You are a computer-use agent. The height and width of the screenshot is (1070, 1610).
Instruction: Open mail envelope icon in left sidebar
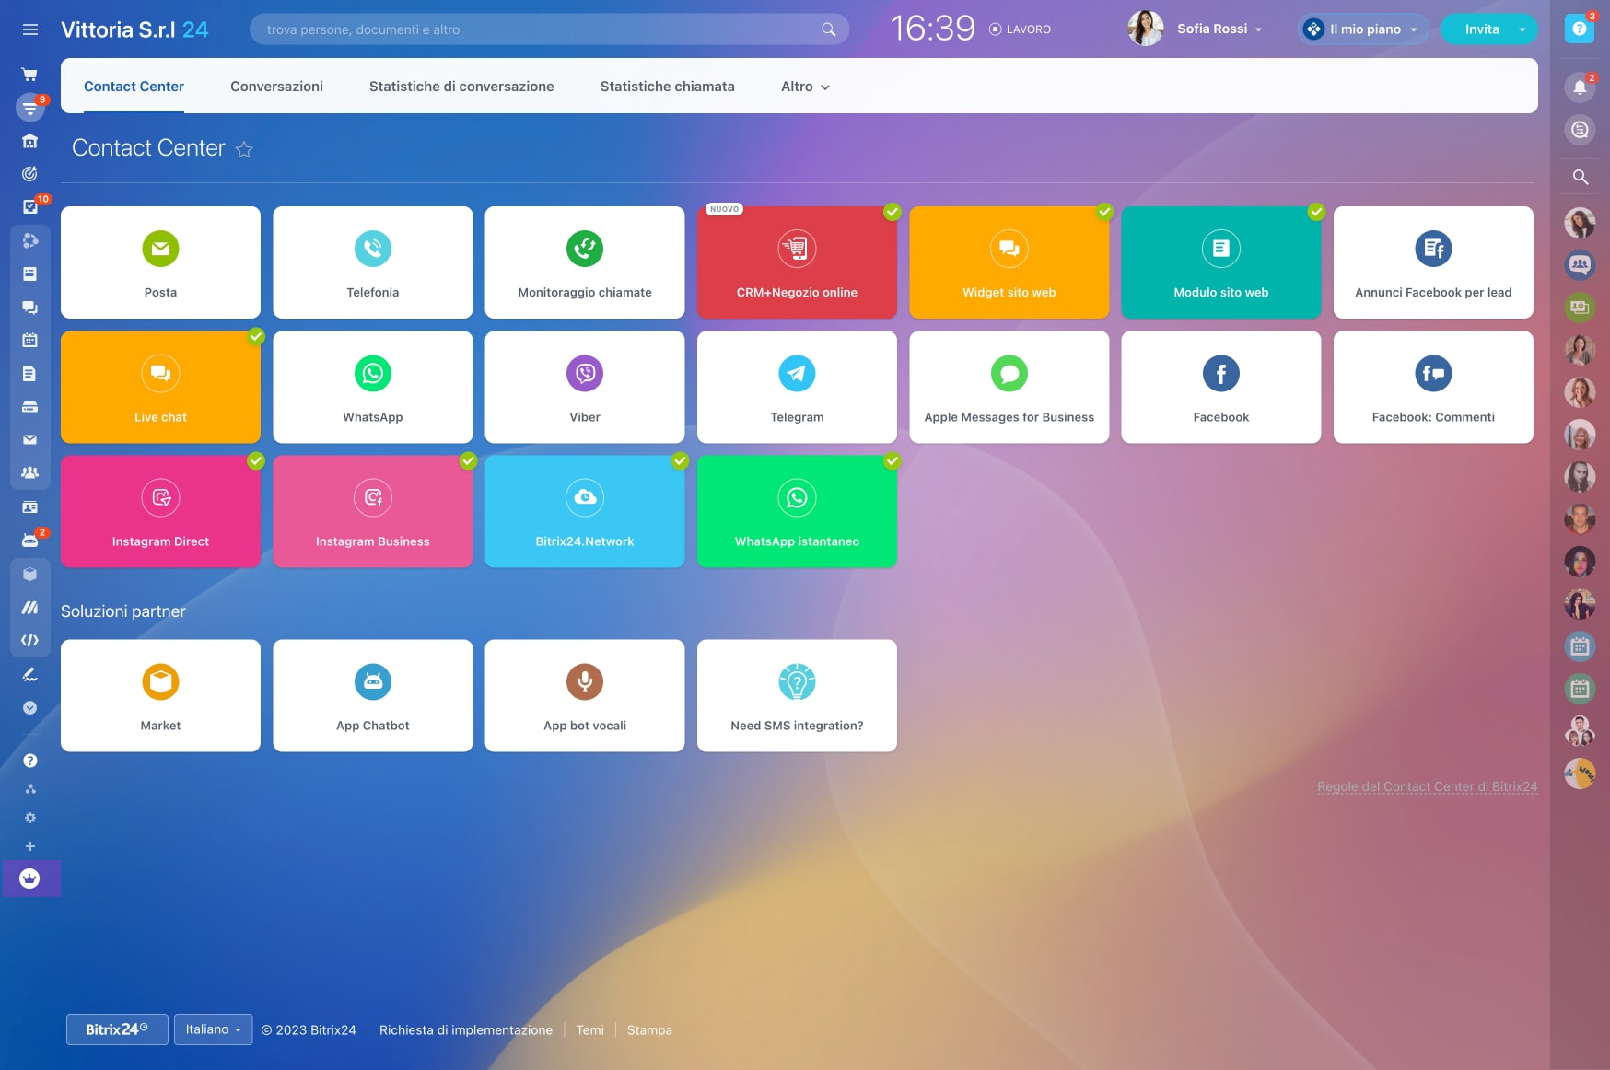point(29,440)
